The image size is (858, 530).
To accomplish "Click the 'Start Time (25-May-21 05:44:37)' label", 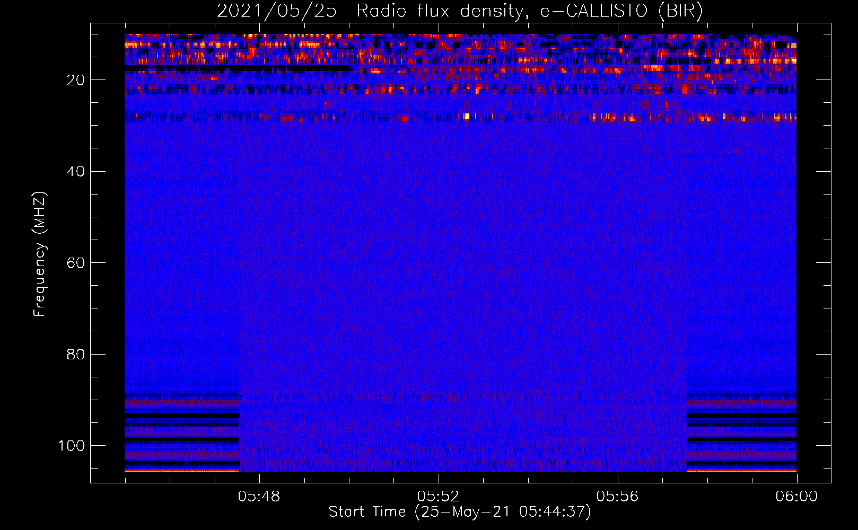I will 460,512.
